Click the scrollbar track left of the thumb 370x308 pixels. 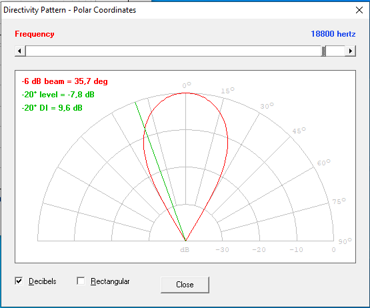point(173,51)
